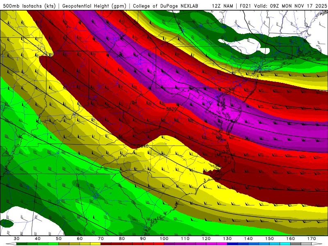328x246 pixels.
Task: Click the 100 kt legend label
Action: 164,239
